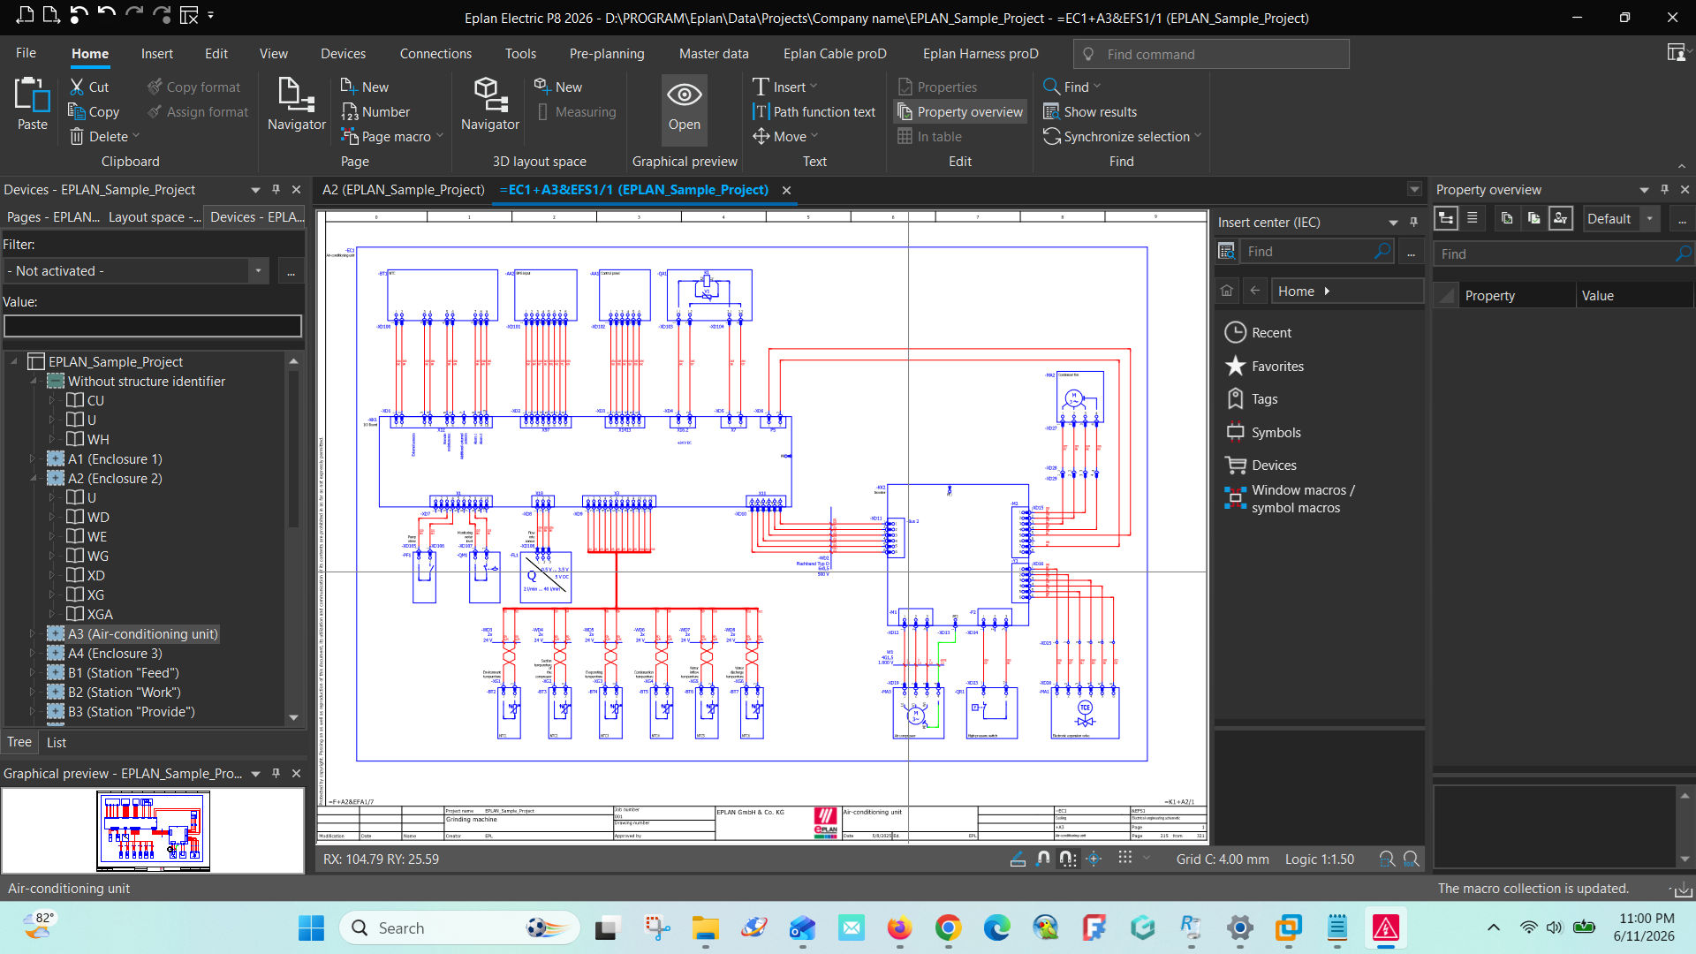This screenshot has height=954, width=1696.
Task: Open Tags in Insert center
Action: point(1251,399)
